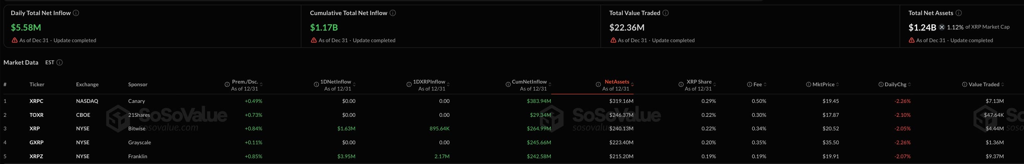This screenshot has height=164, width=1024.
Task: Open the XRPC ticker row
Action: [36, 101]
